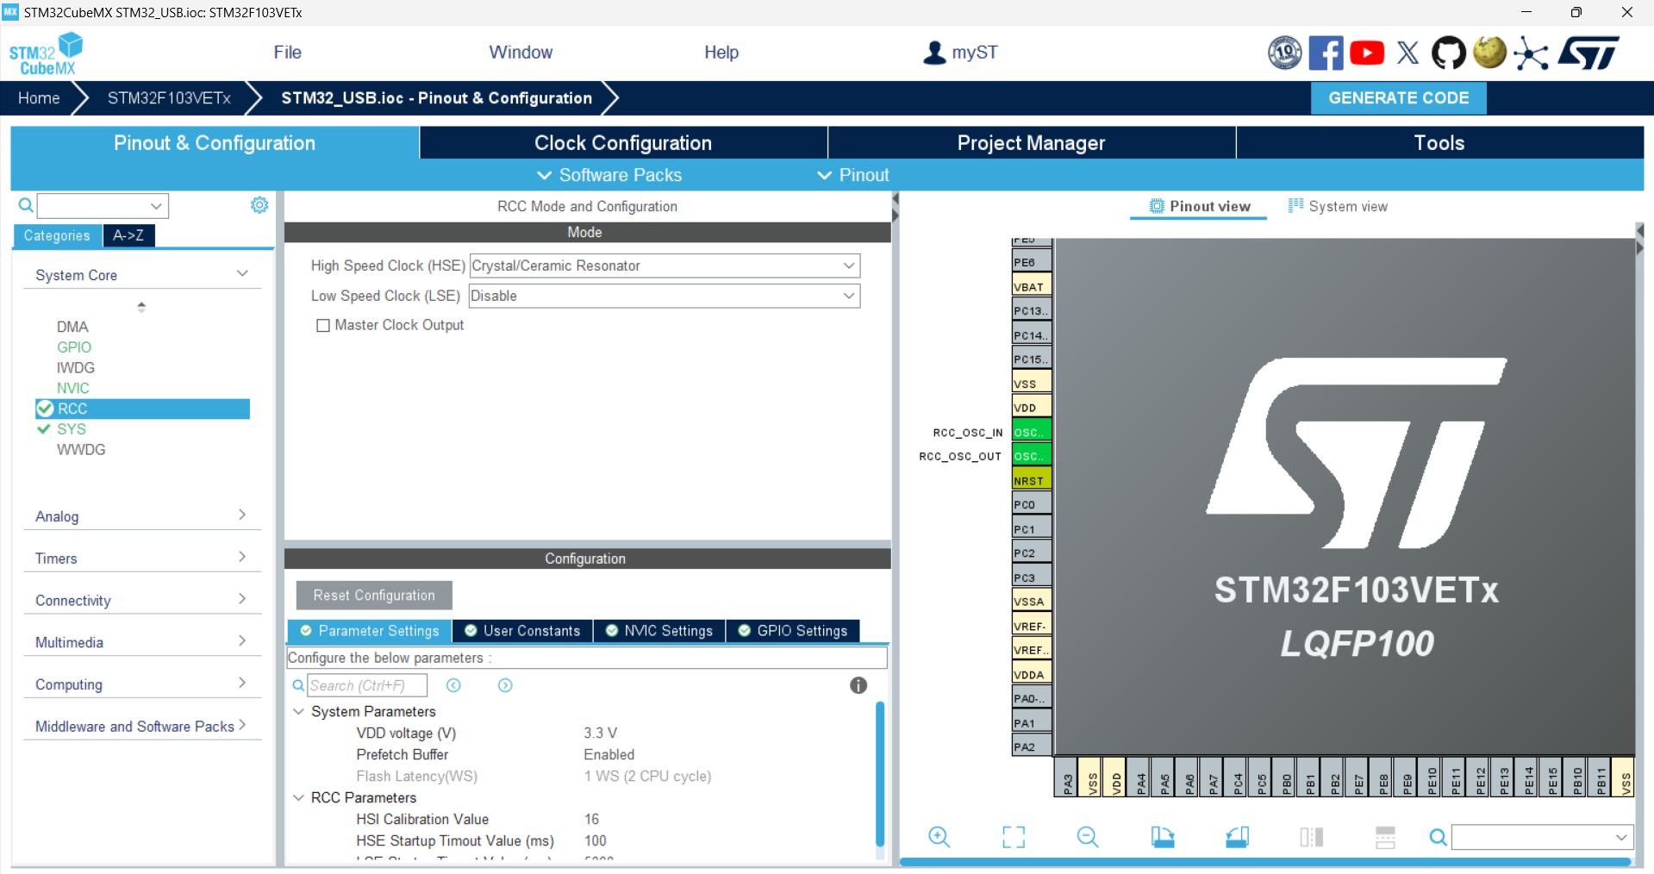The width and height of the screenshot is (1654, 874).
Task: Fit pinout to window
Action: pyautogui.click(x=1014, y=837)
